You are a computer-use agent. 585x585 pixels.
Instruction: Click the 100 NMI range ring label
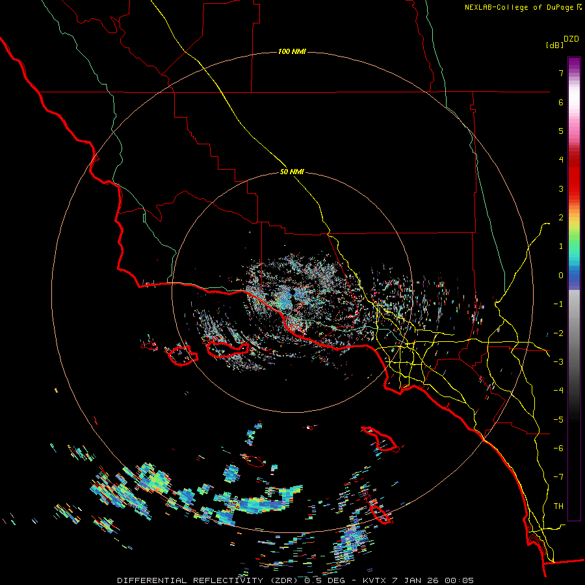[292, 51]
